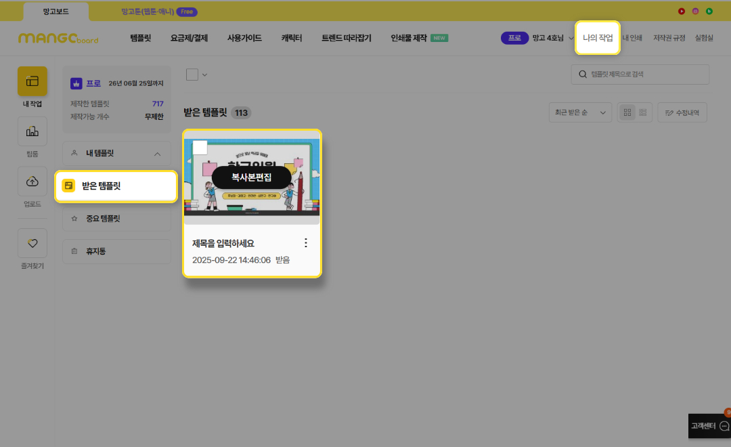
Task: Open the select-all checkbox dropdown arrow
Action: 204,74
